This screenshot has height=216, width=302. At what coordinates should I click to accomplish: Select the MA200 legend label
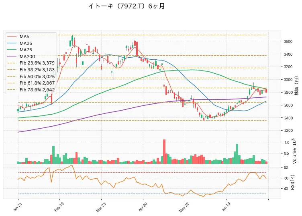(x=27, y=57)
